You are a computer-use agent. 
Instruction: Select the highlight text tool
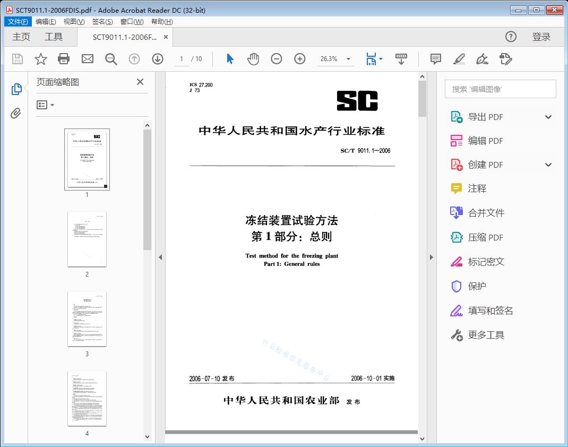tap(459, 59)
